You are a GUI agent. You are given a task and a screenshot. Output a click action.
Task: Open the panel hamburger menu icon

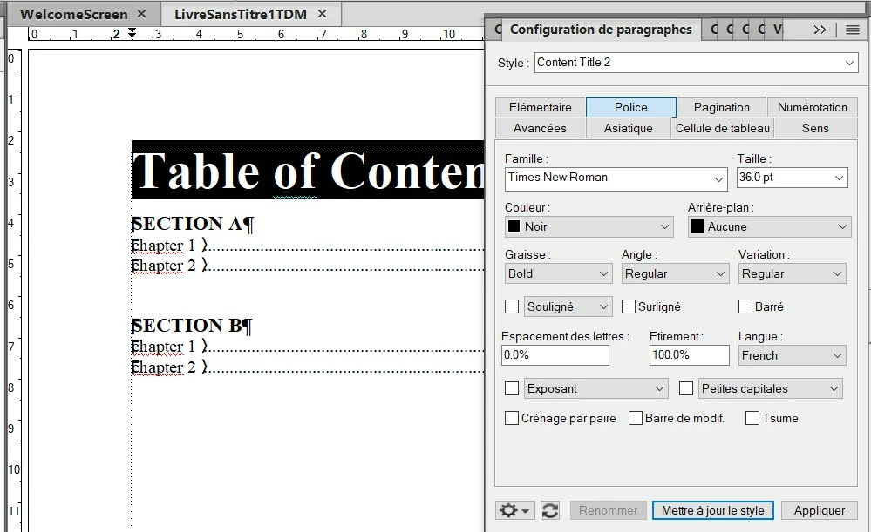click(x=853, y=30)
